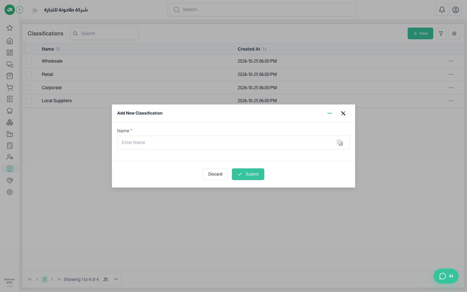Open the settings gear in the sidebar
467x292 pixels.
10,192
